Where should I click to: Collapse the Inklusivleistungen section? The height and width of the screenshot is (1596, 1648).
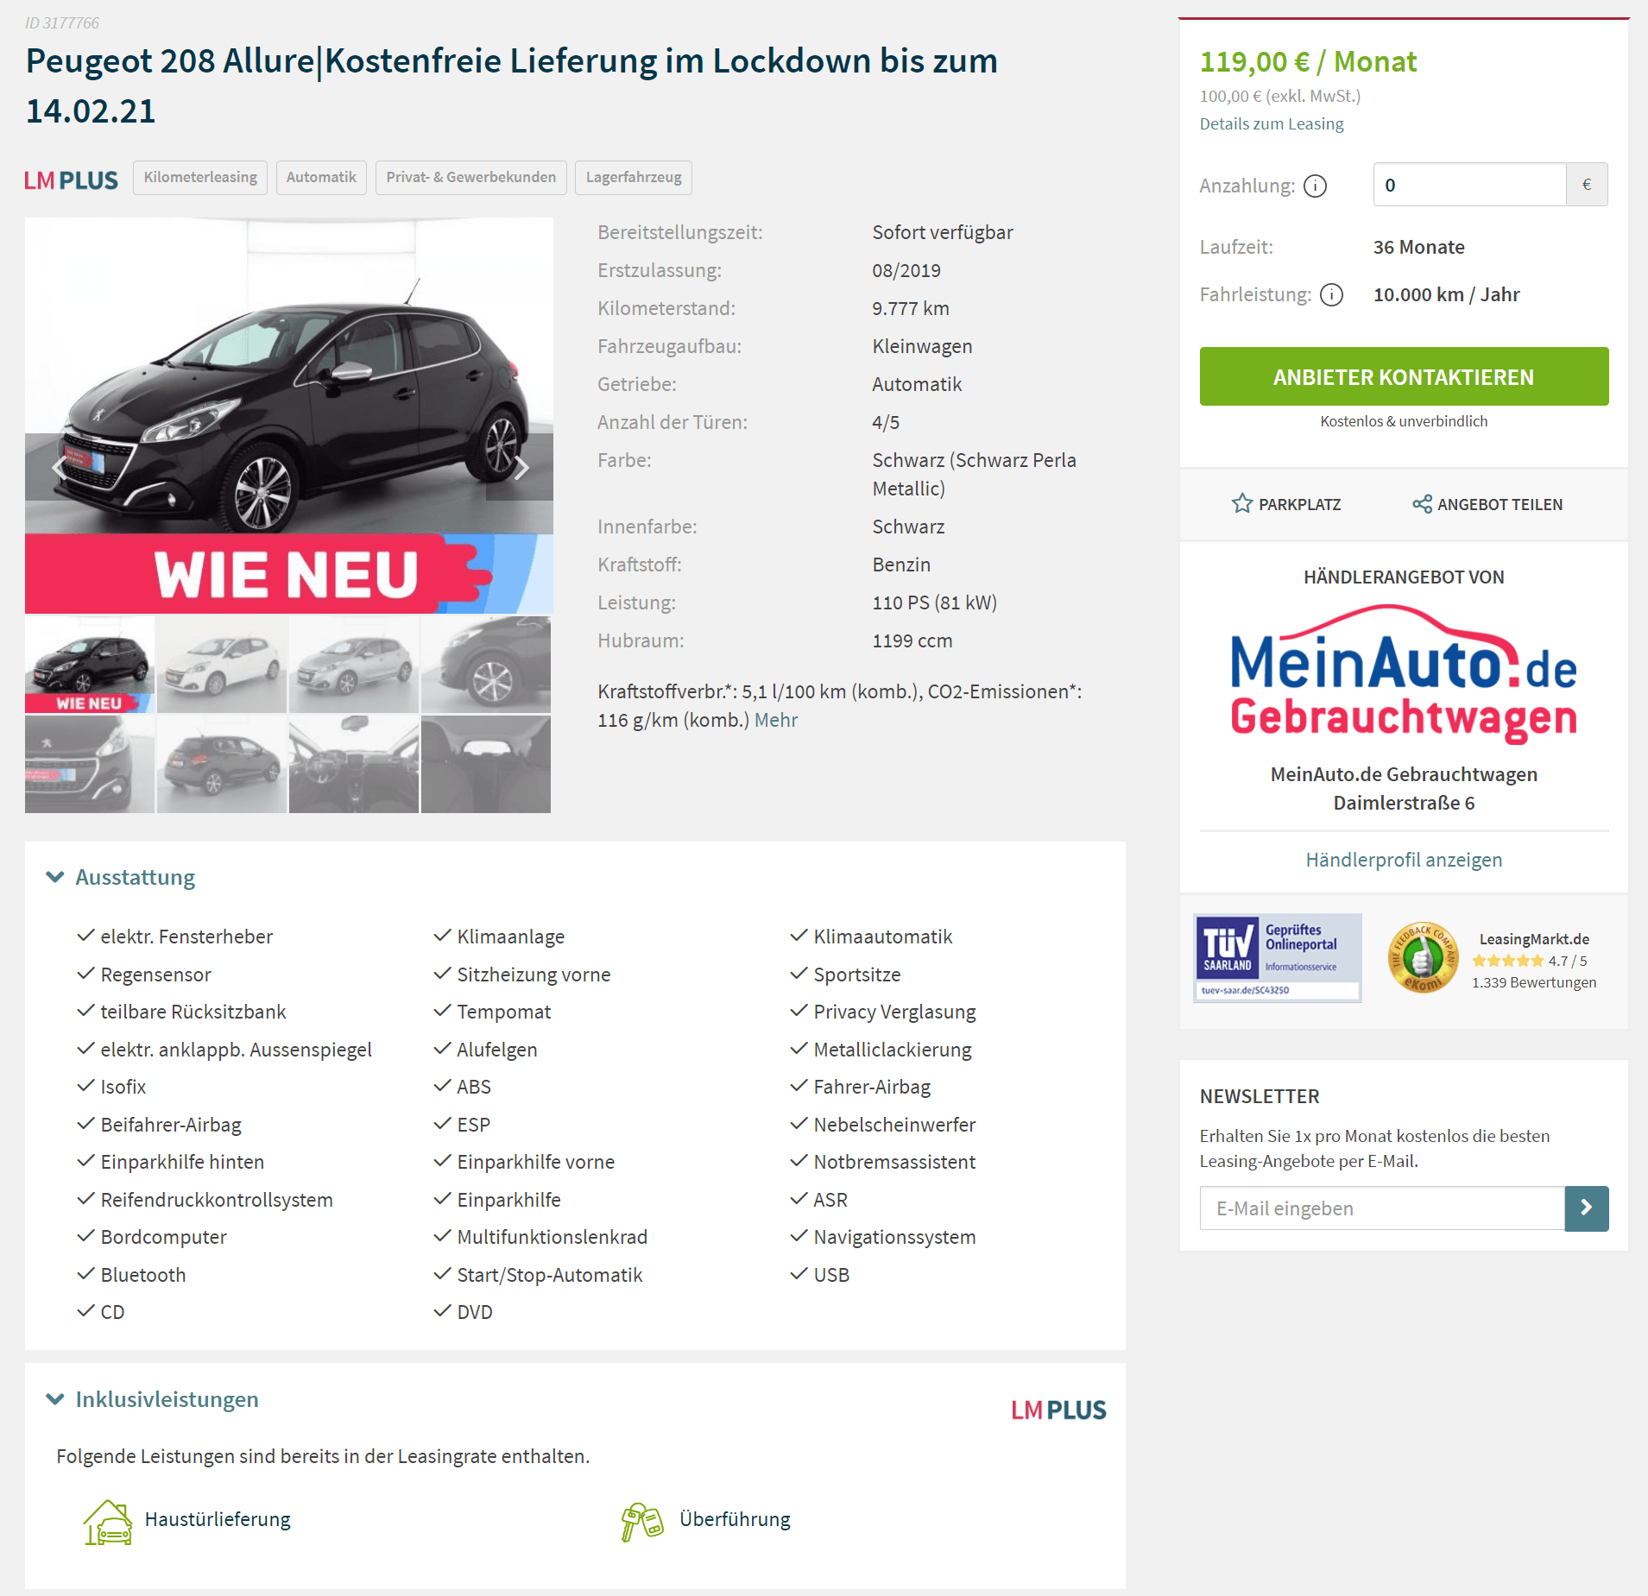(x=55, y=1399)
